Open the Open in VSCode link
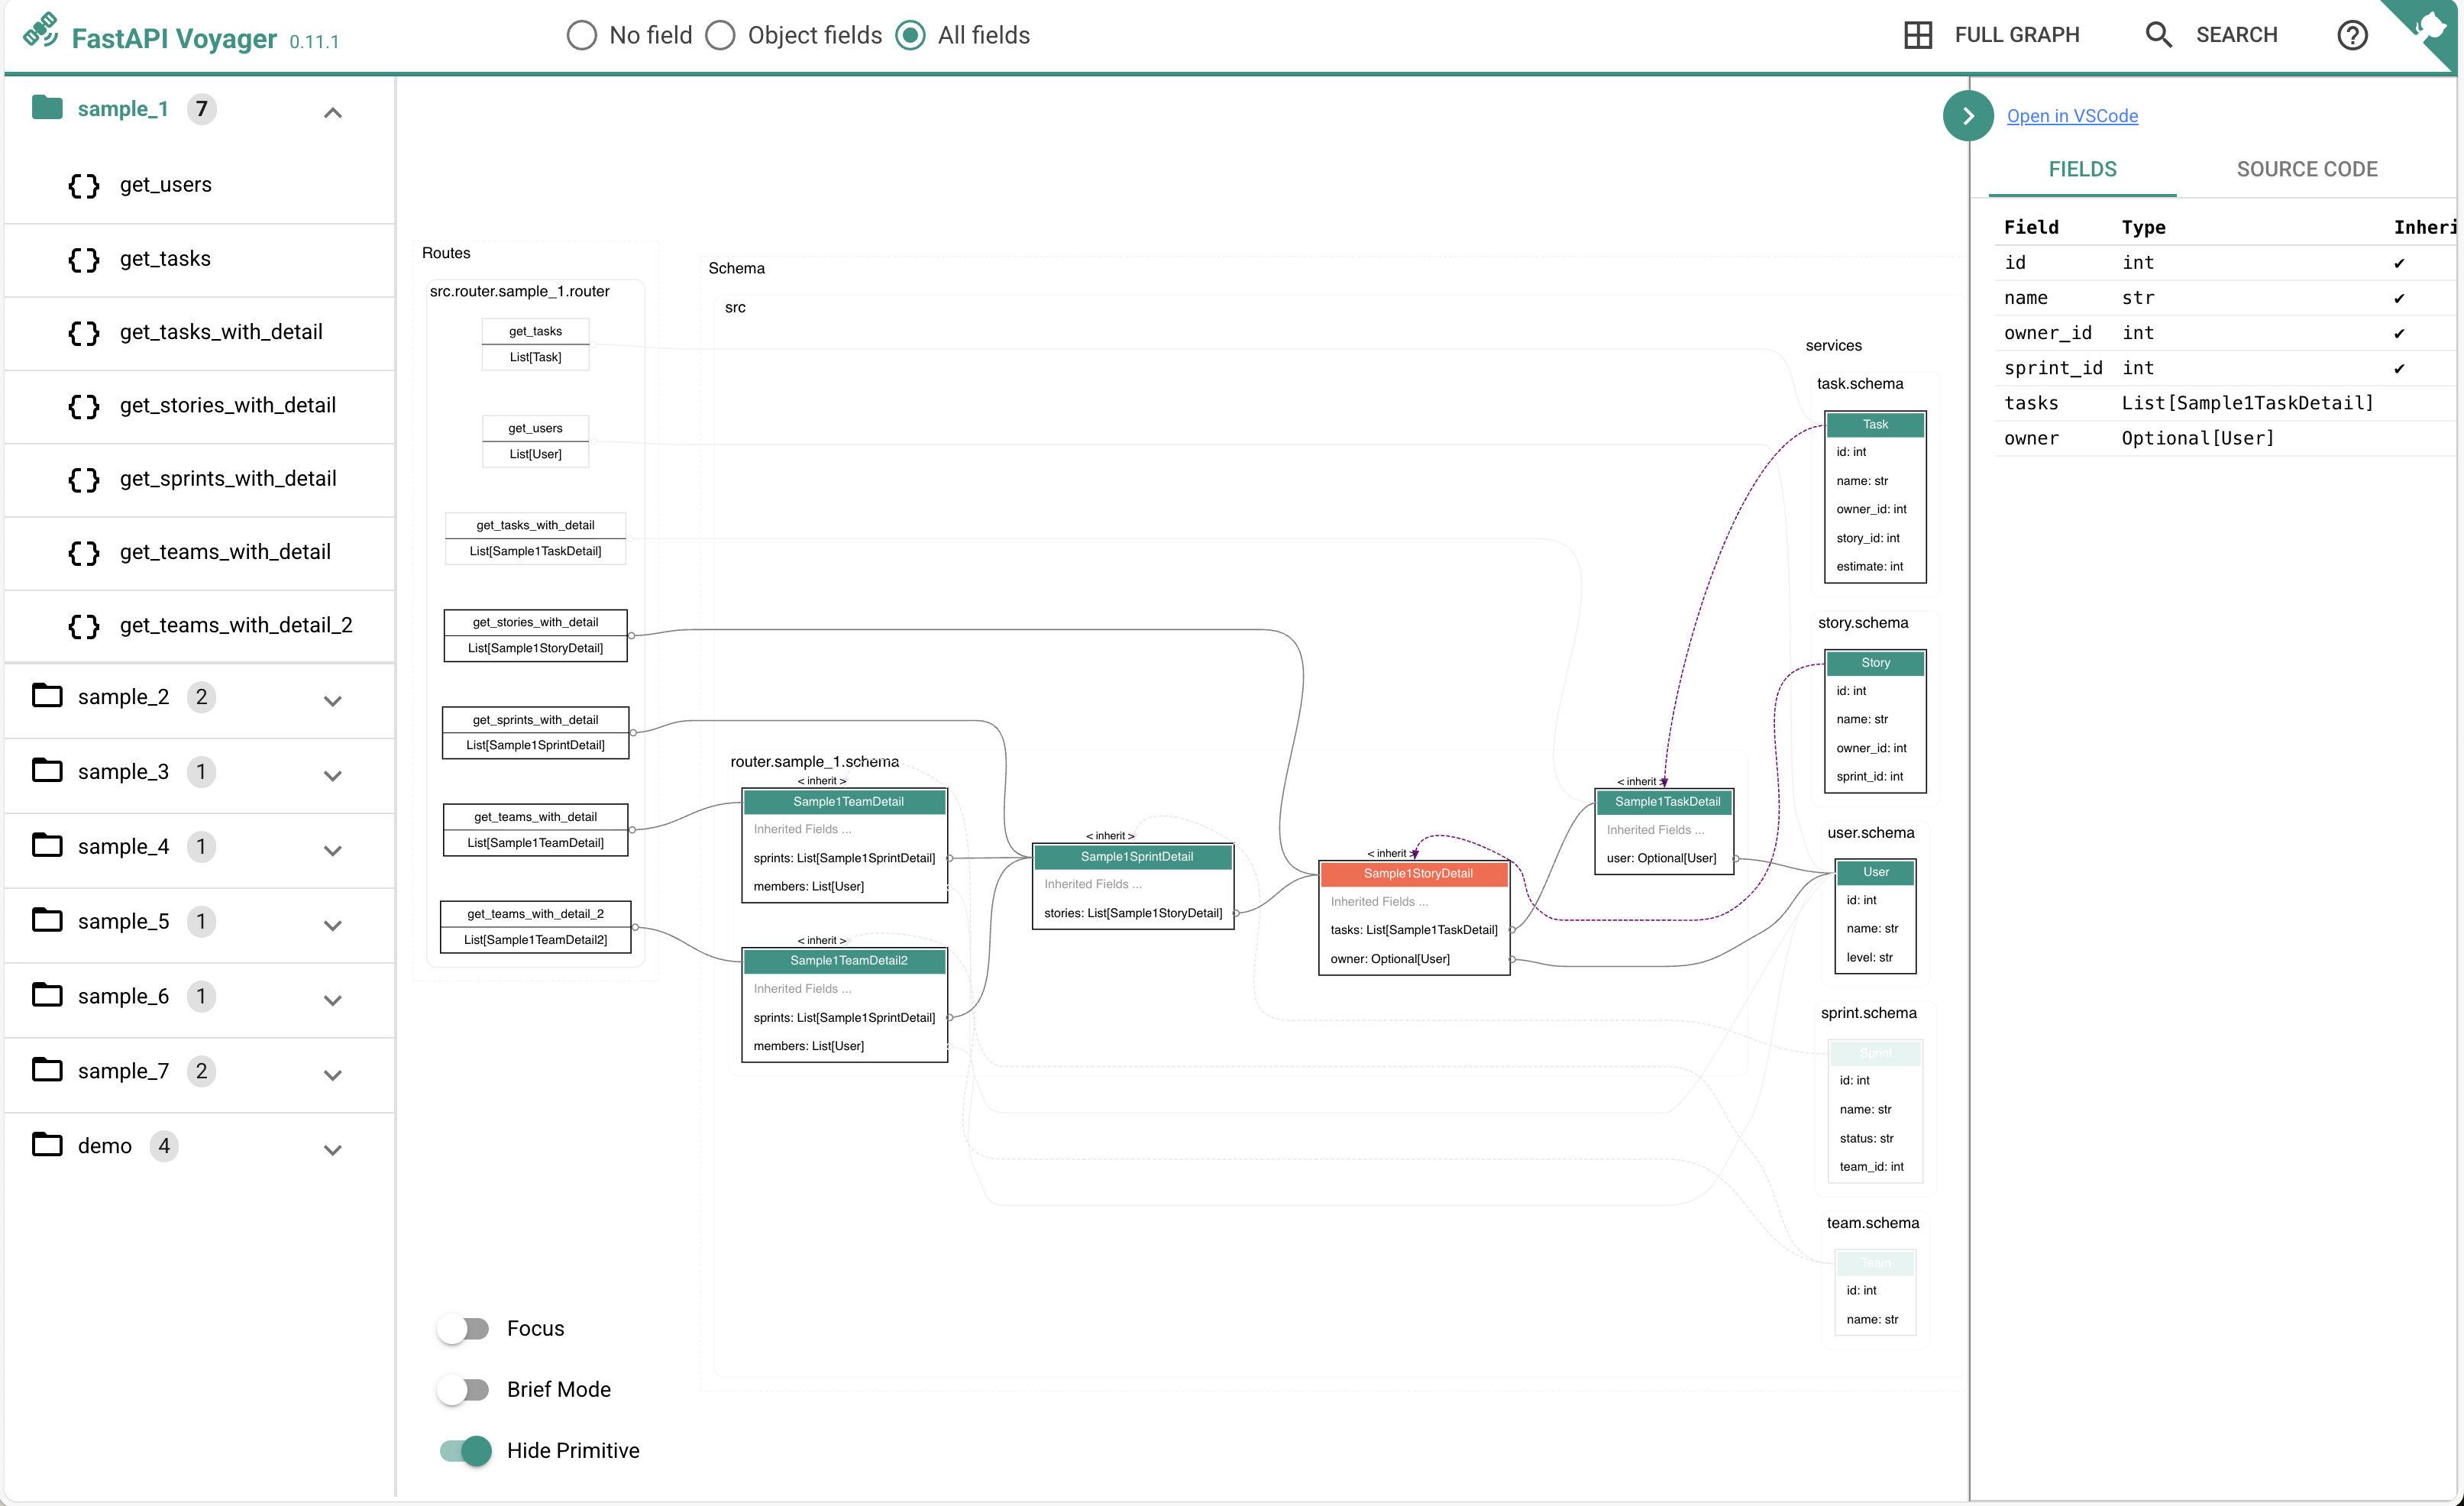The width and height of the screenshot is (2464, 1506). point(2072,116)
